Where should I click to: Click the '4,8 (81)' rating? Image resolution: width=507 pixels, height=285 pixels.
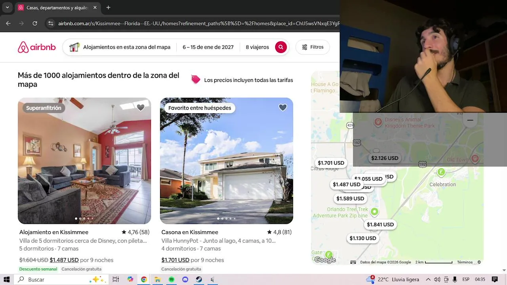click(x=279, y=232)
